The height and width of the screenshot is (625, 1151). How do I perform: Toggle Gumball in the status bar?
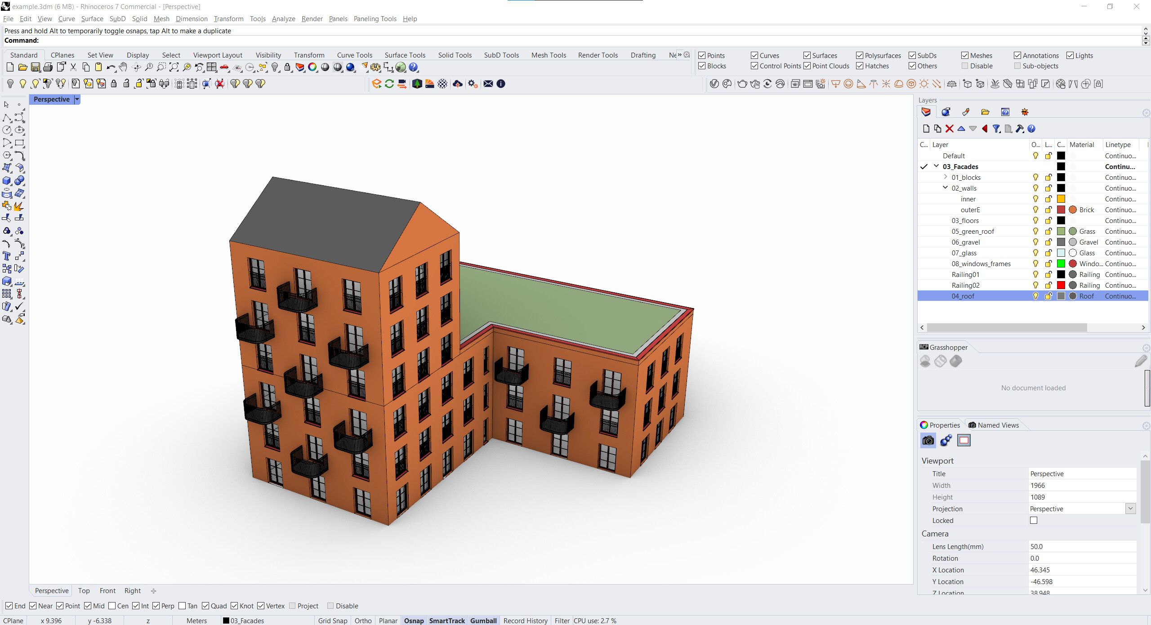[x=483, y=621]
